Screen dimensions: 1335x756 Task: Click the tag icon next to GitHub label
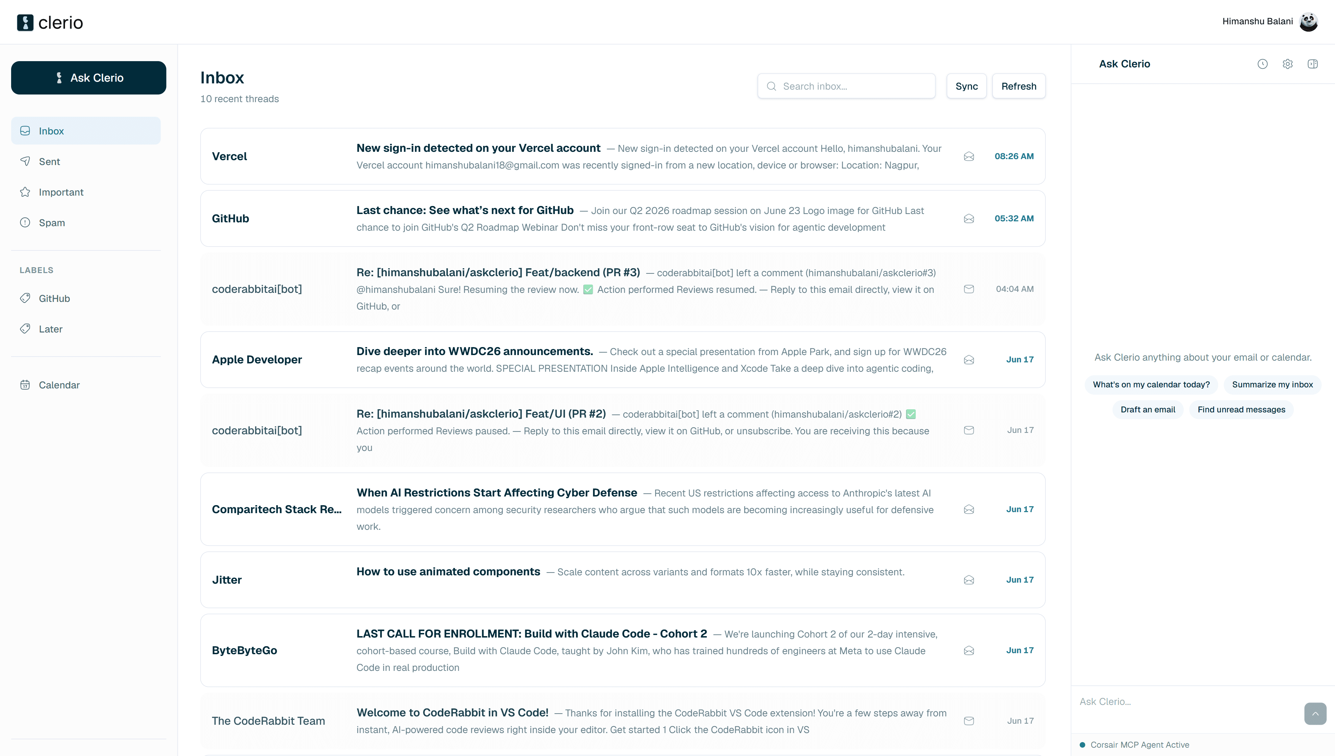point(25,298)
